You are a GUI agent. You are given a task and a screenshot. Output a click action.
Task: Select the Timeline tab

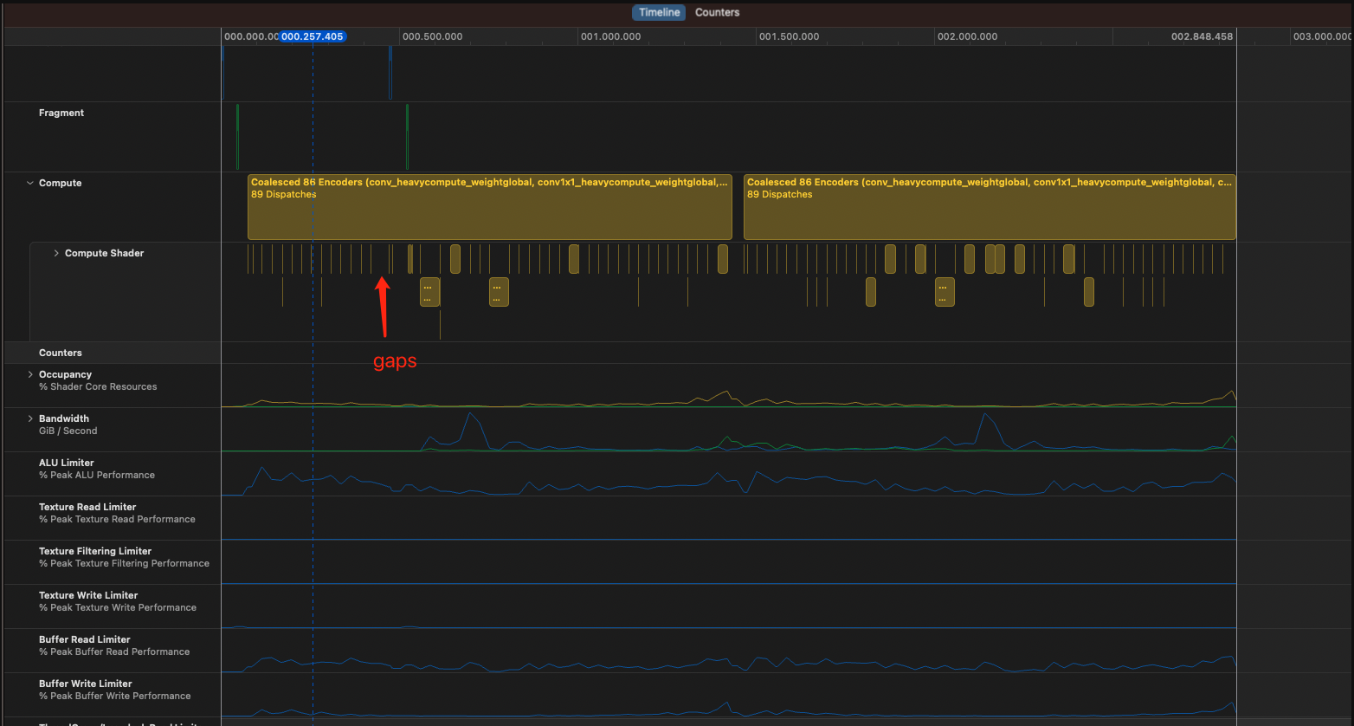(x=659, y=12)
